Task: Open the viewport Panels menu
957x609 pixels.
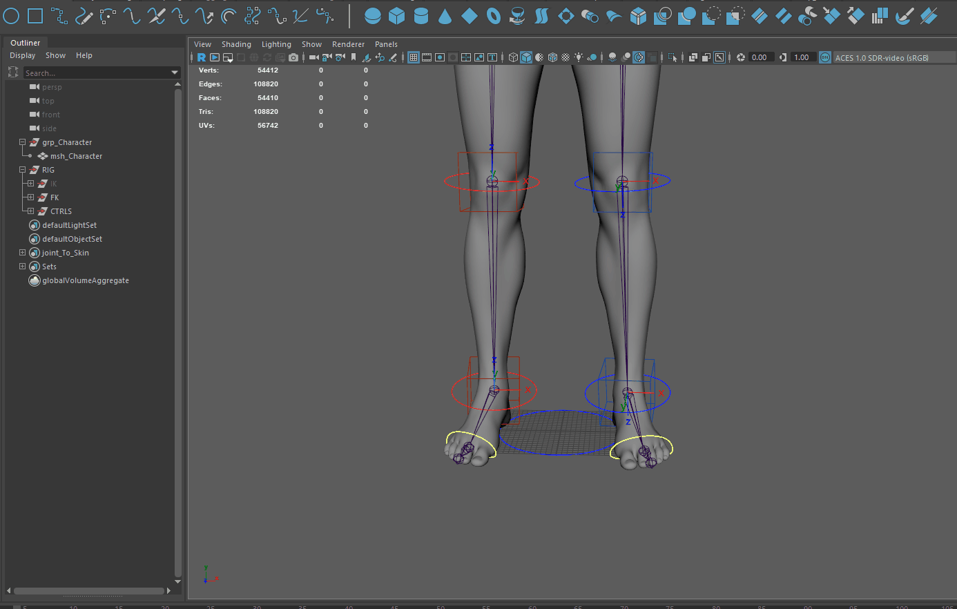Action: tap(386, 44)
